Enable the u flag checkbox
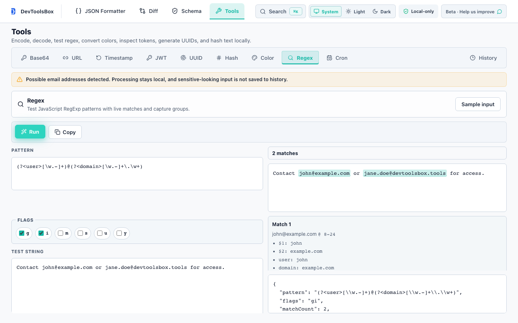This screenshot has height=323, width=518. [100, 233]
